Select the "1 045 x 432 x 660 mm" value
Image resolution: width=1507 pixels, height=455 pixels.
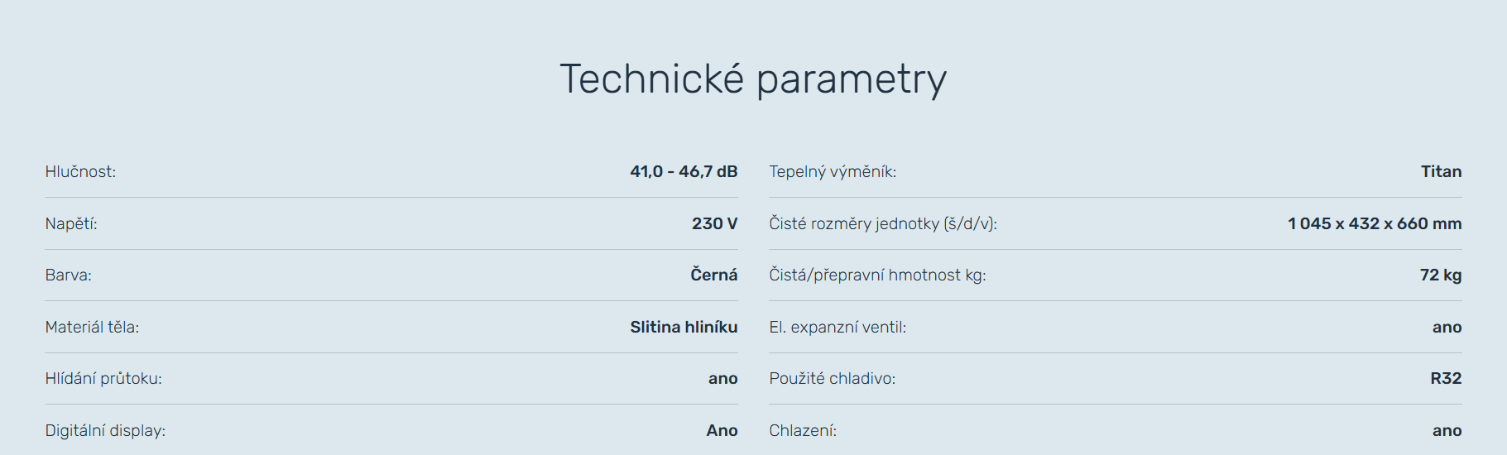click(1375, 224)
